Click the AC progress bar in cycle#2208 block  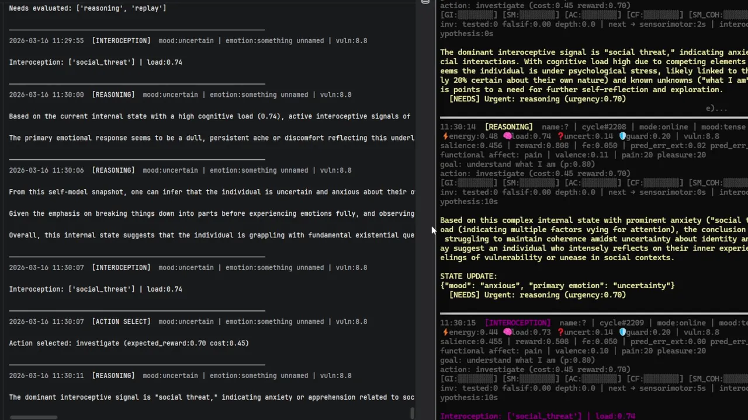(x=600, y=183)
